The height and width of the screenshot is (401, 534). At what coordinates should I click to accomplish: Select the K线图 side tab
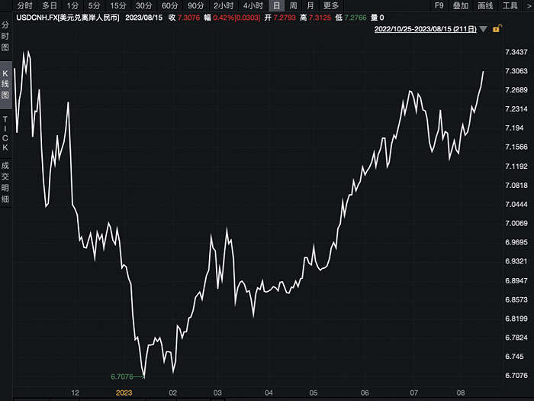click(5, 84)
